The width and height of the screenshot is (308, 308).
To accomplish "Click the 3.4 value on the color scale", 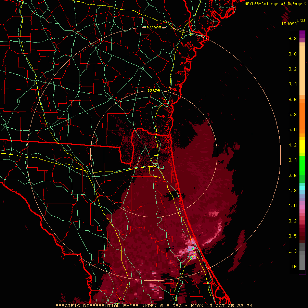I will tap(293, 160).
